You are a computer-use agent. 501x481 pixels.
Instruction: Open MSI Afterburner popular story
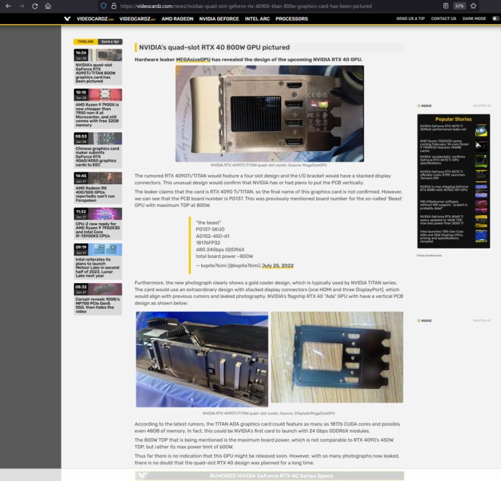pos(444,205)
